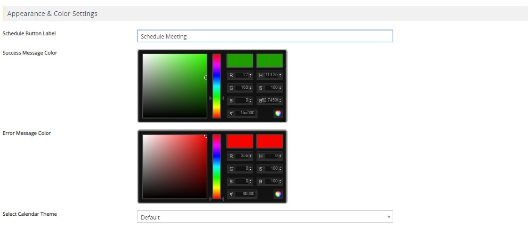Click the Schedule Button Label text field
Screen dimensions: 532x228
coord(265,36)
